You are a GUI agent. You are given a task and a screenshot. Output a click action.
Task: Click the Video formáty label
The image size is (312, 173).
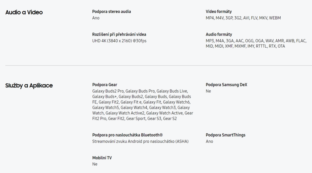pos(219,12)
